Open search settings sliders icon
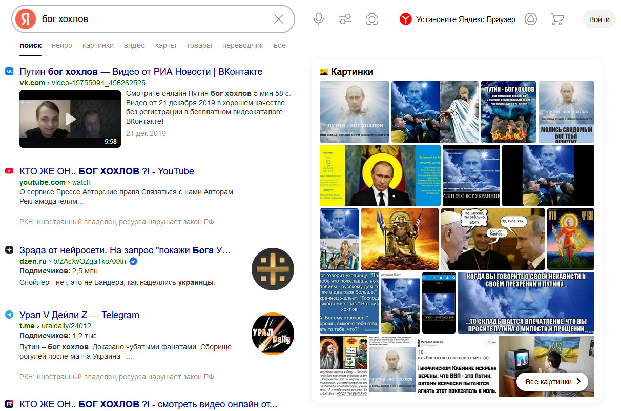The height and width of the screenshot is (411, 621). 345,19
